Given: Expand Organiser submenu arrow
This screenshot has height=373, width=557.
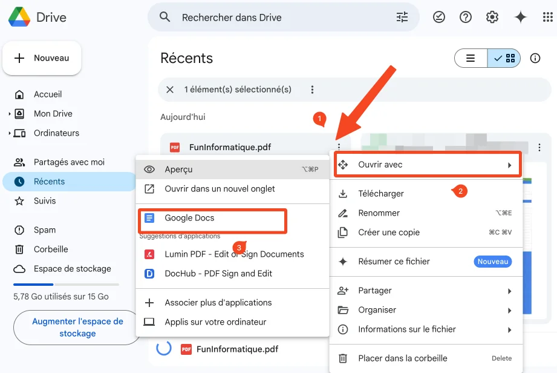Looking at the screenshot, I should point(509,311).
